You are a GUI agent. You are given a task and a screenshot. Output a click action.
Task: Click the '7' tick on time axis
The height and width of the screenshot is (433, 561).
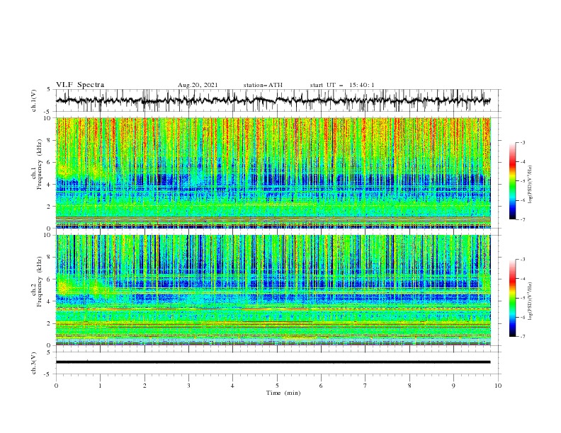365,386
